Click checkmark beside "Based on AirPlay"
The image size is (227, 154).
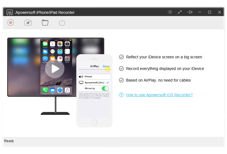121,80
